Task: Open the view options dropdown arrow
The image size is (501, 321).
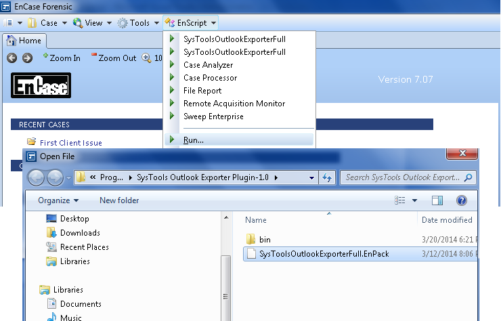Action: coord(415,200)
